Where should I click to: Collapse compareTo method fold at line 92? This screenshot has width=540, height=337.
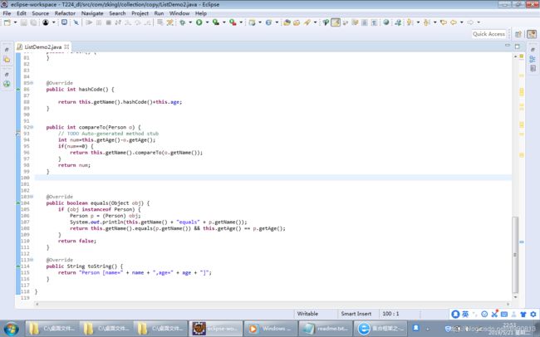[x=32, y=127]
